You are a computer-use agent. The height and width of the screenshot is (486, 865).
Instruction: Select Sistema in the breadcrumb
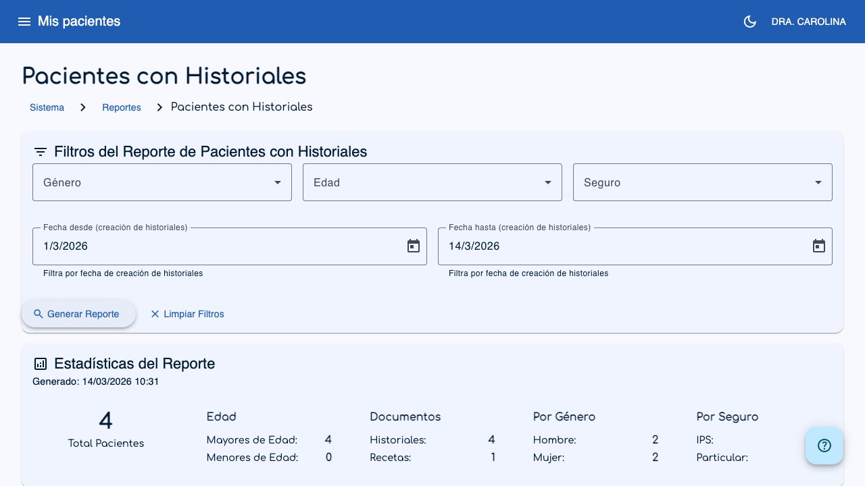pos(47,107)
